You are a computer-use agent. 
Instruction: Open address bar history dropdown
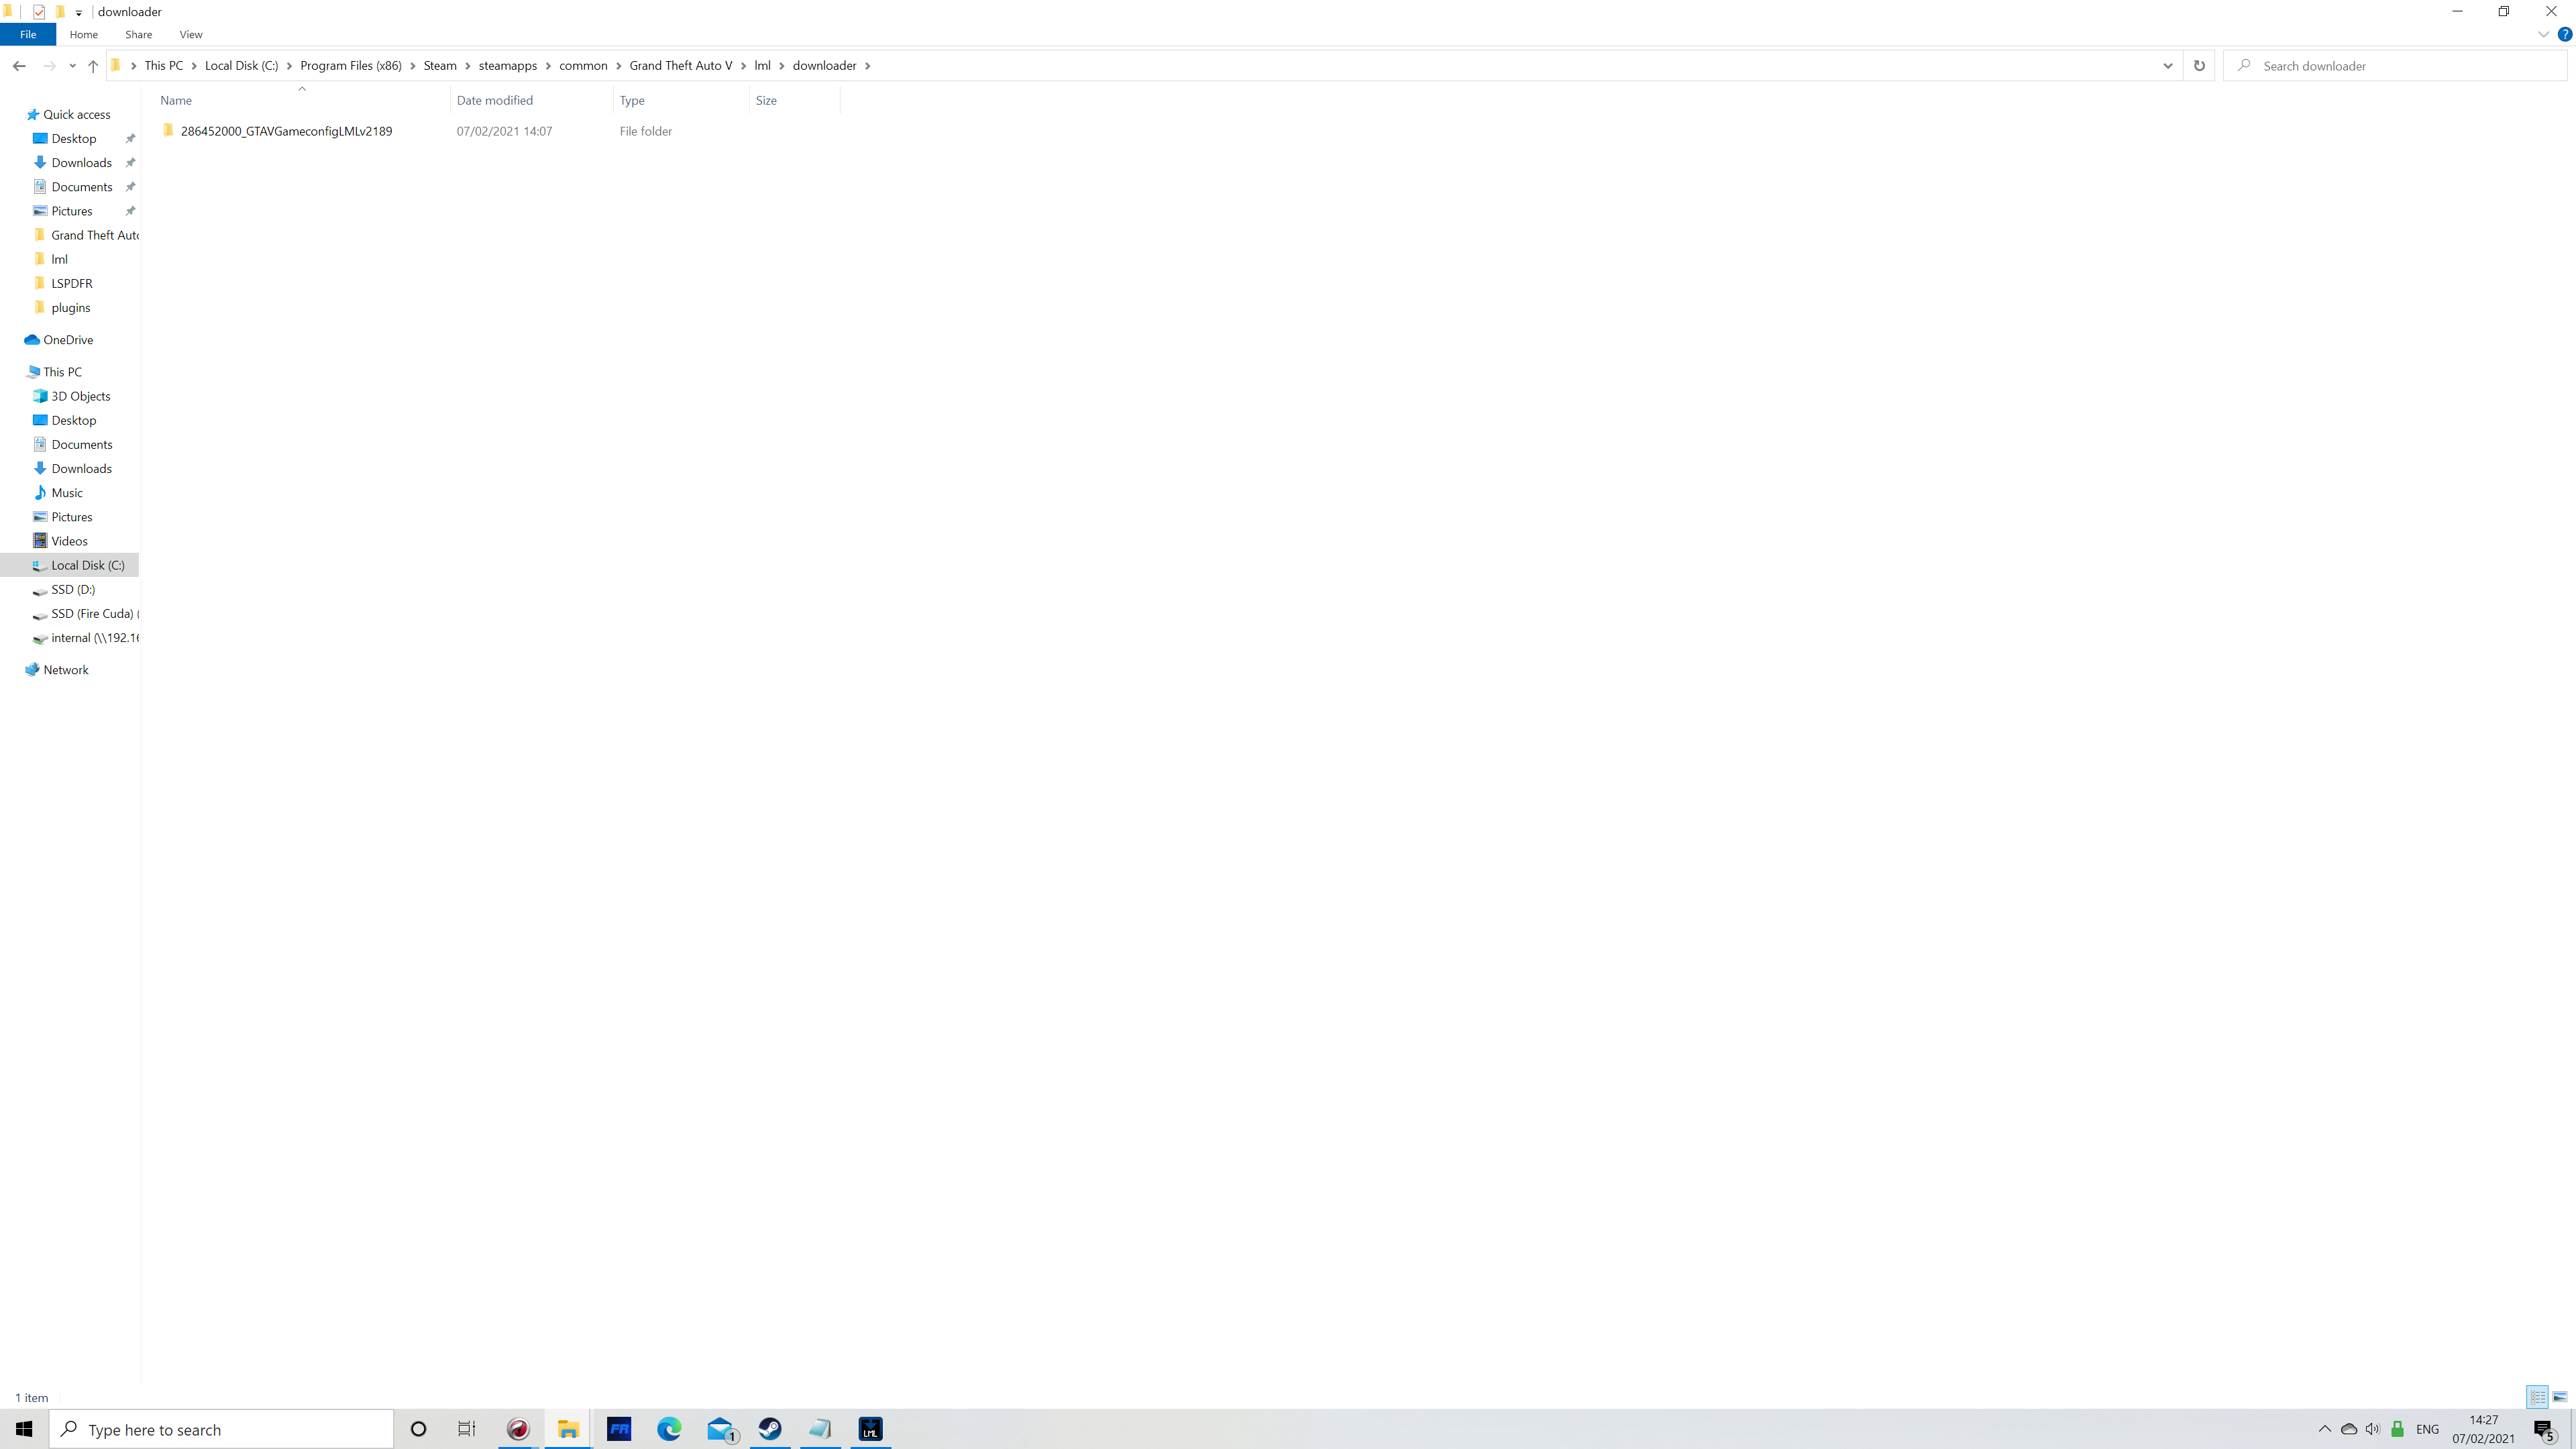2167,66
